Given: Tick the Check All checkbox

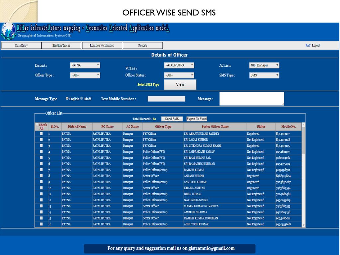Looking at the screenshot, I should coord(37,125).
